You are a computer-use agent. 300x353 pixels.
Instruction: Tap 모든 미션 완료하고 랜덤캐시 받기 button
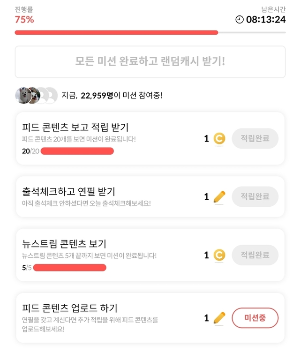pyautogui.click(x=150, y=61)
